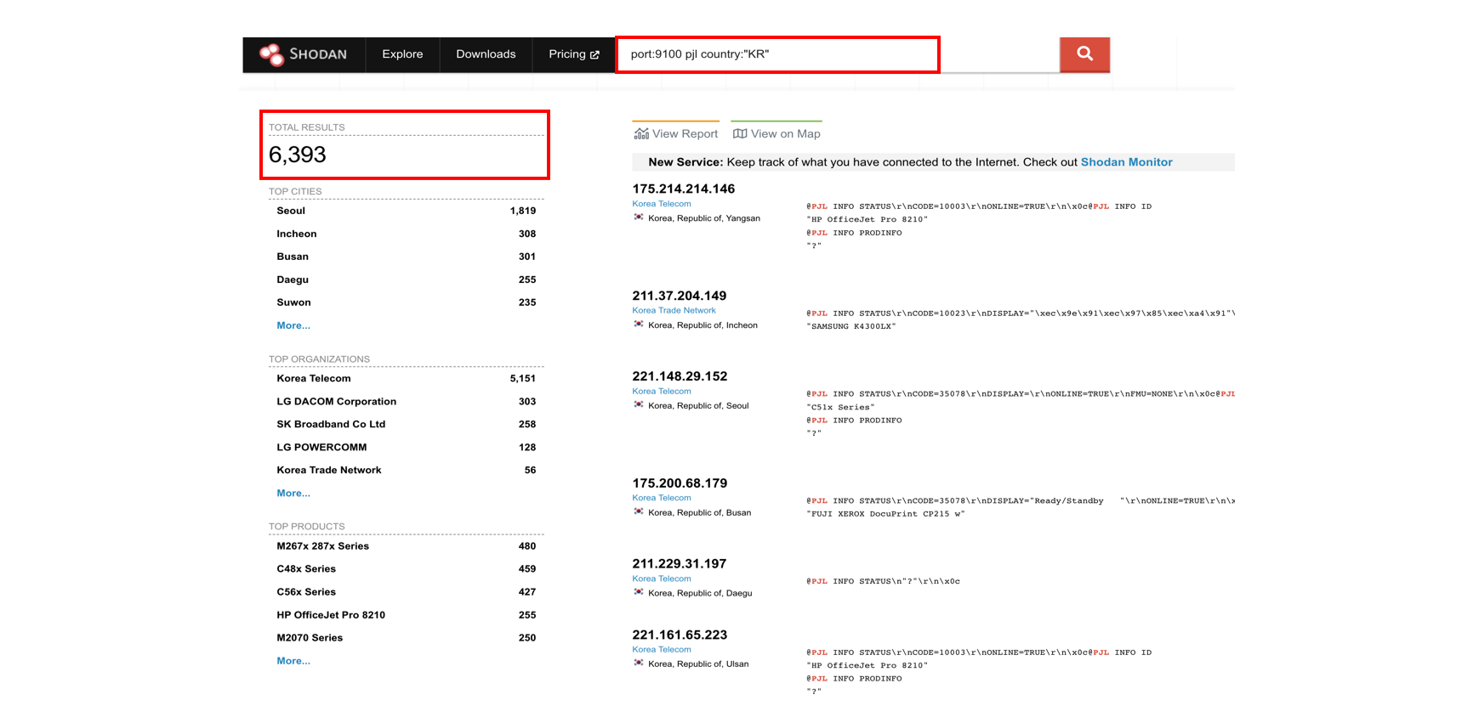The image size is (1479, 706).
Task: Filter by product HP OfficeJet Pro 8210
Action: (331, 615)
